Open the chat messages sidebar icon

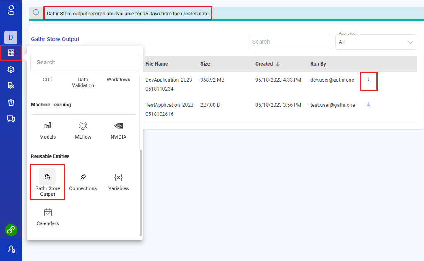[x=11, y=119]
